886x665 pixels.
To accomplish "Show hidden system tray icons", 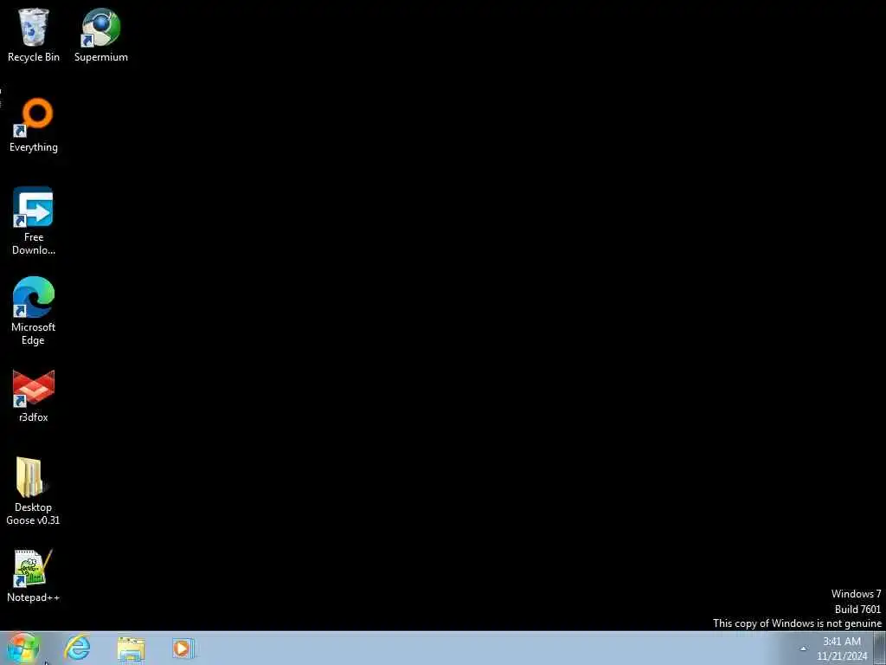I will [x=803, y=649].
